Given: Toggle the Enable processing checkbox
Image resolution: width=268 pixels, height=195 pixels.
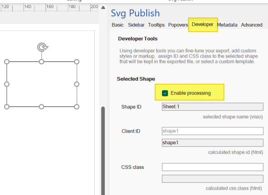Looking at the screenshot, I should coord(165,93).
